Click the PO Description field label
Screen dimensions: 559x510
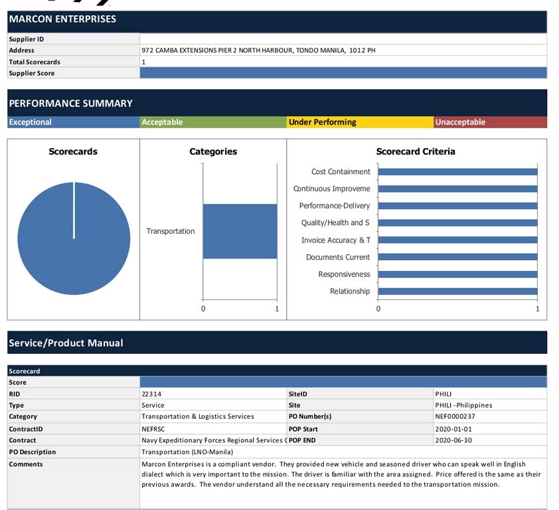(33, 452)
